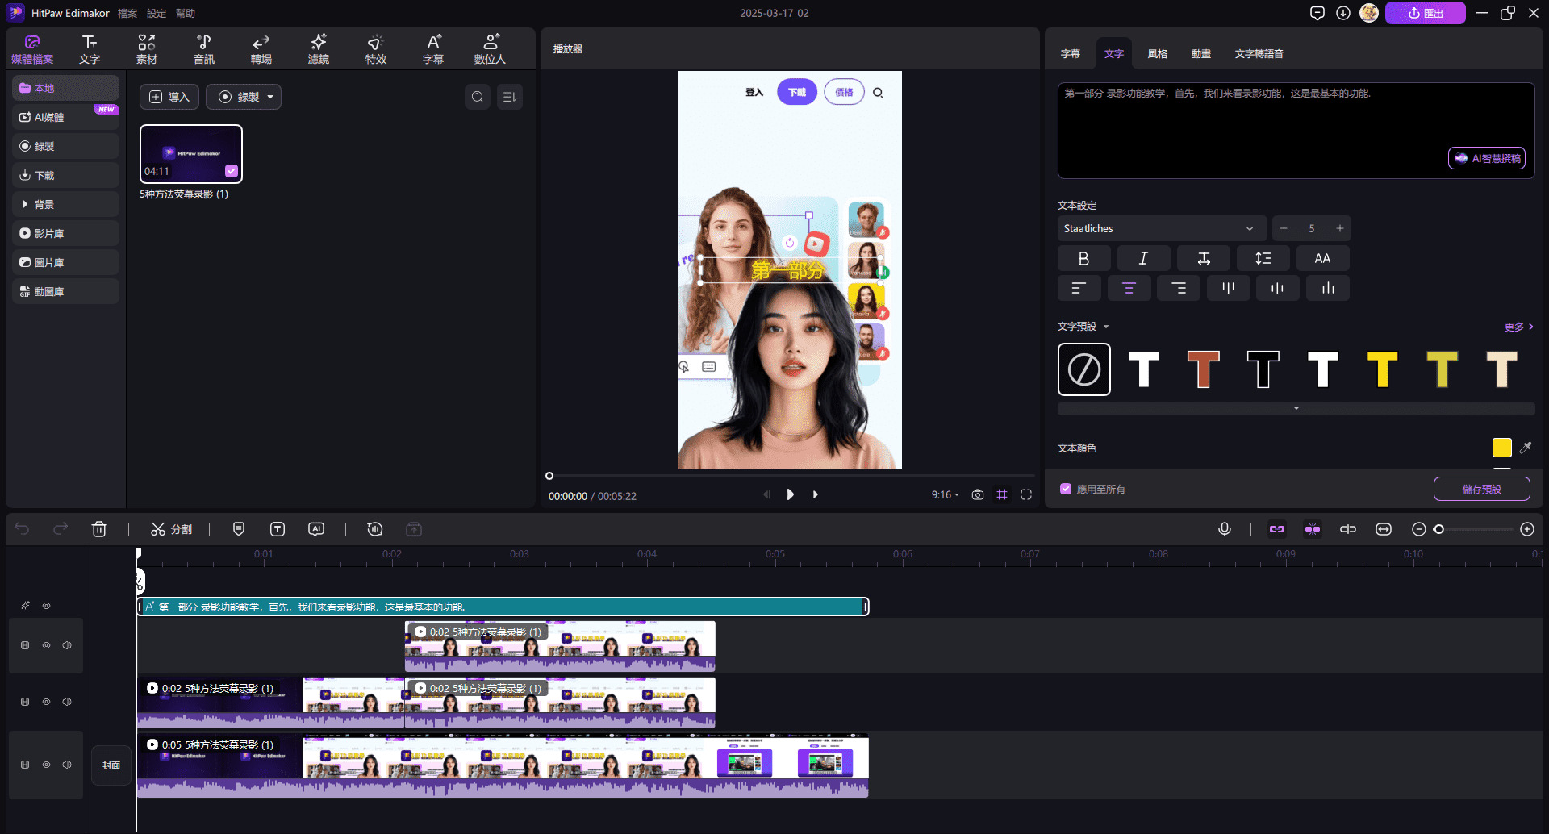Switch to the 風格 tab
The height and width of the screenshot is (834, 1549).
coord(1157,54)
